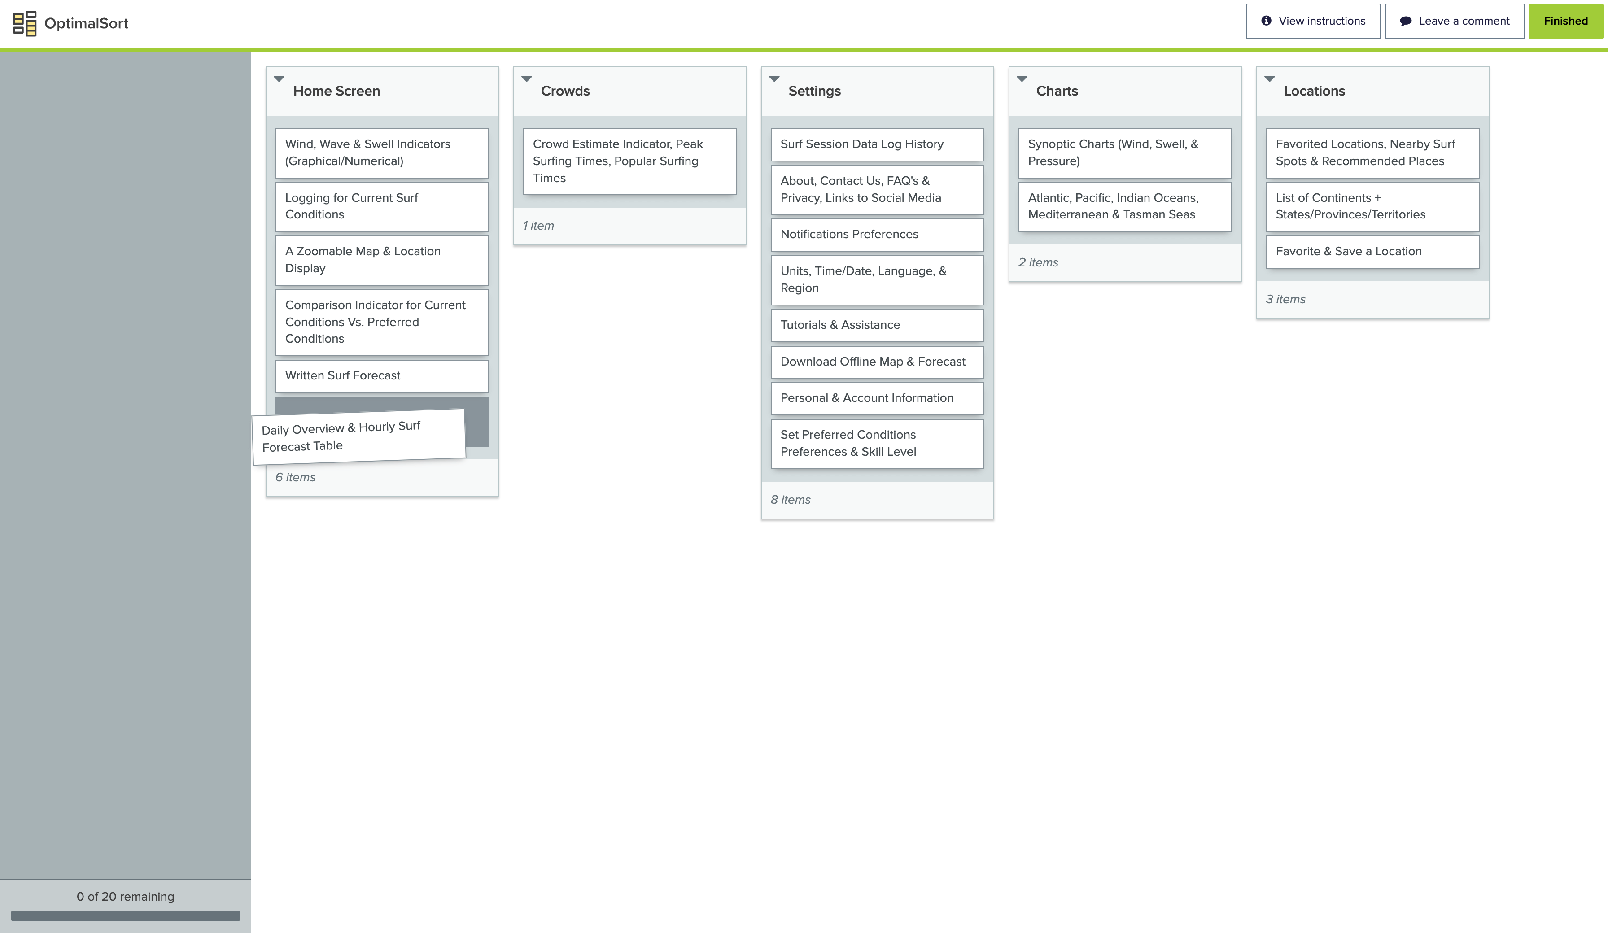Image resolution: width=1608 pixels, height=933 pixels.
Task: Click the OptimalSort brand name text
Action: pyautogui.click(x=86, y=24)
